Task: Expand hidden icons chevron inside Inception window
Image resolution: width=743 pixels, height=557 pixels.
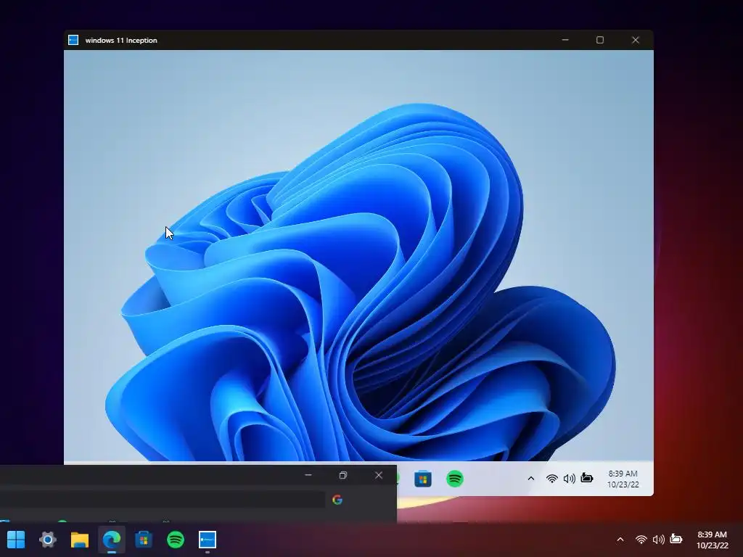Action: 530,479
